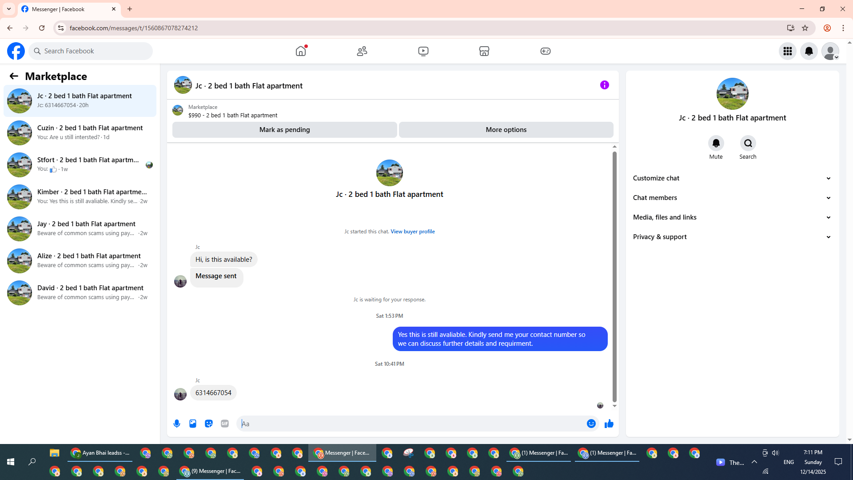The width and height of the screenshot is (853, 480).
Task: Search in conversation using the magnifier icon
Action: pyautogui.click(x=748, y=143)
